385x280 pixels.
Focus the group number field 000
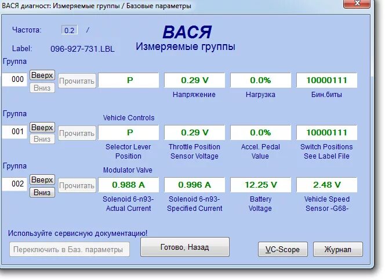click(14, 80)
